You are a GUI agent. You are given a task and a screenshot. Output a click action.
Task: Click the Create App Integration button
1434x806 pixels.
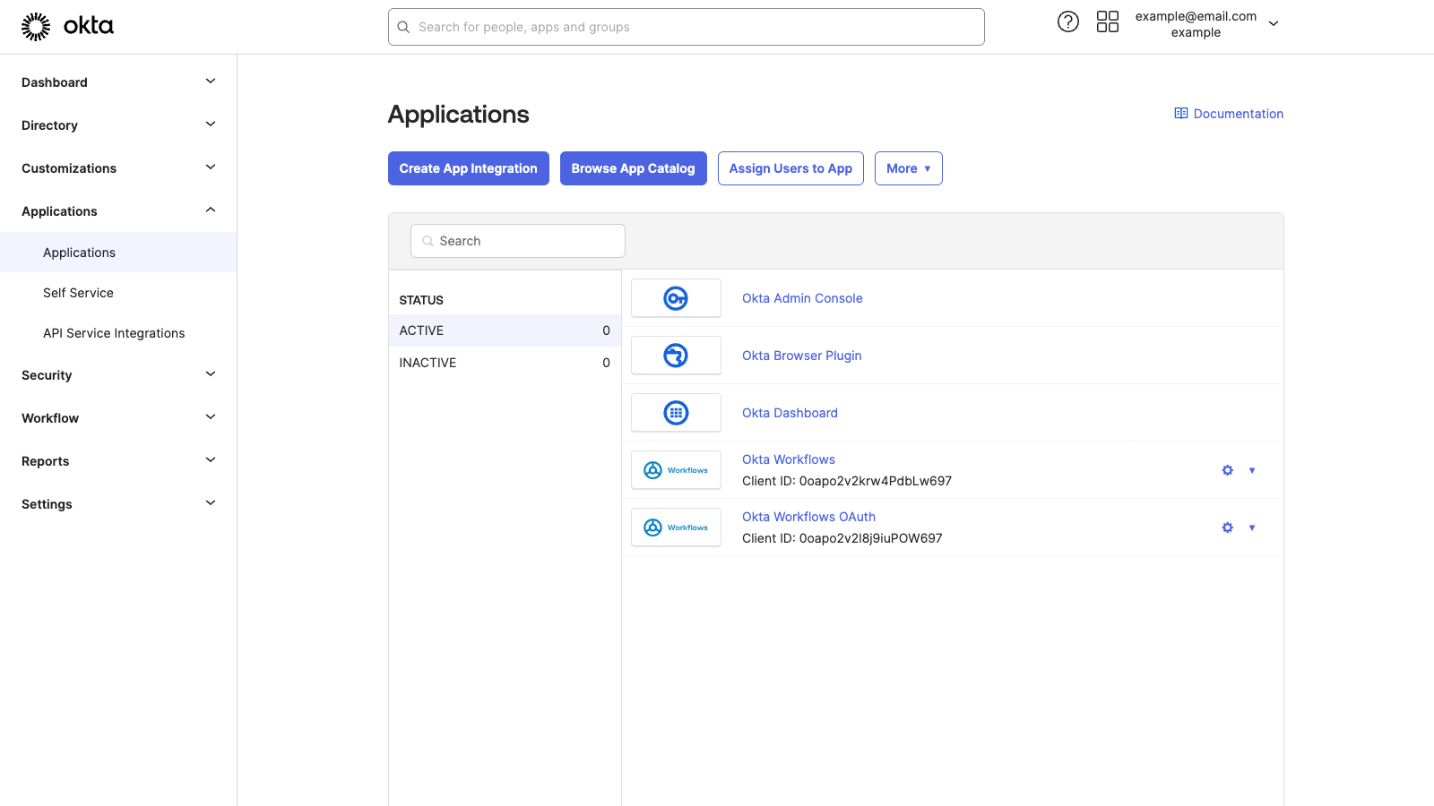[x=468, y=168]
